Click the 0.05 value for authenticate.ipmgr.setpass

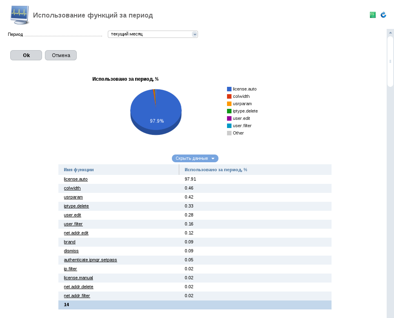(x=189, y=260)
